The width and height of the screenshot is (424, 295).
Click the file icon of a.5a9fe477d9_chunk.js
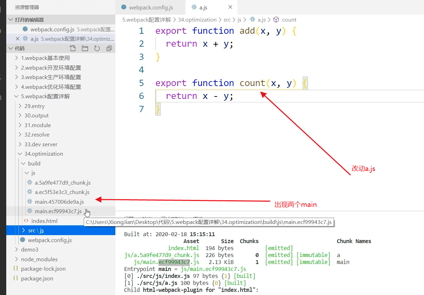point(30,183)
